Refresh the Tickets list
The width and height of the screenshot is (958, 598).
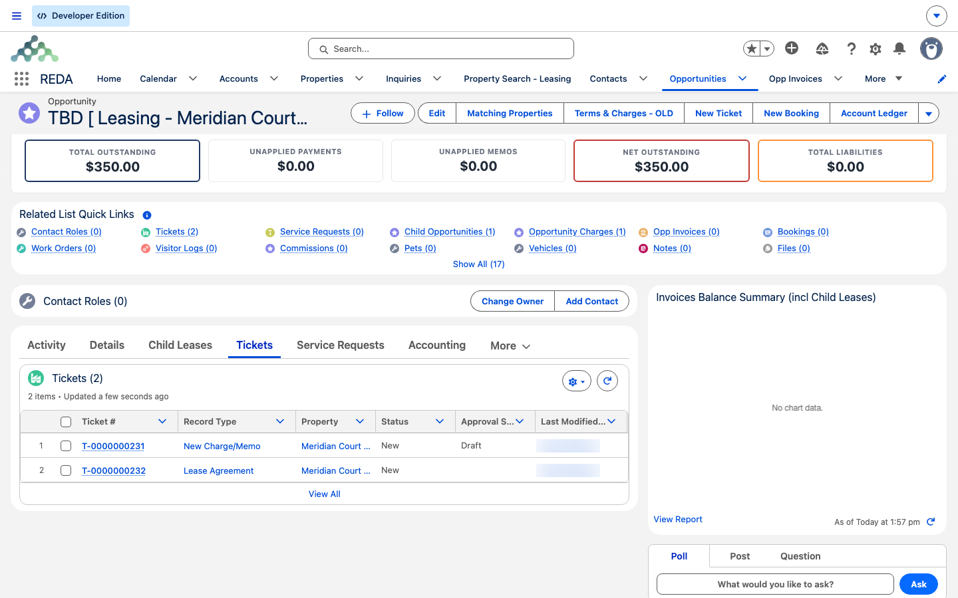click(x=607, y=381)
